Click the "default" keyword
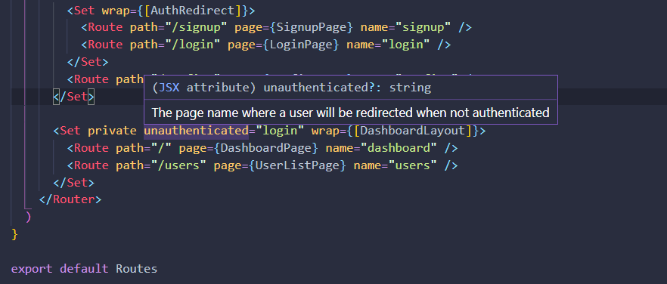The width and height of the screenshot is (667, 284). (84, 269)
